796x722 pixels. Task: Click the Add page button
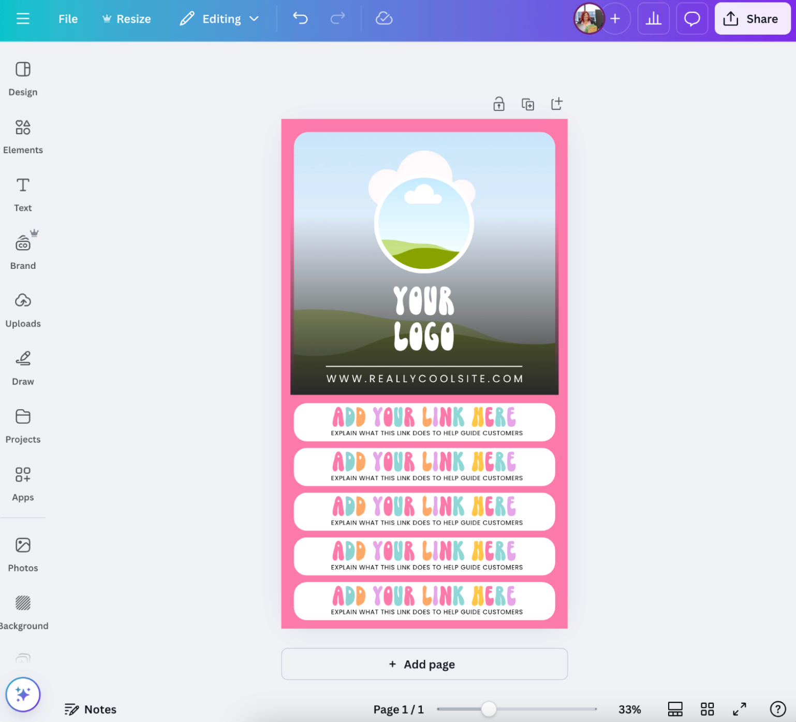(424, 664)
